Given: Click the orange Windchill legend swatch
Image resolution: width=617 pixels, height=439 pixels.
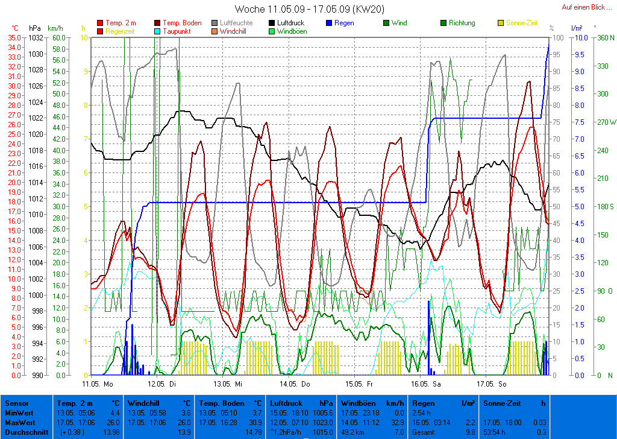Looking at the screenshot, I should pos(215,31).
